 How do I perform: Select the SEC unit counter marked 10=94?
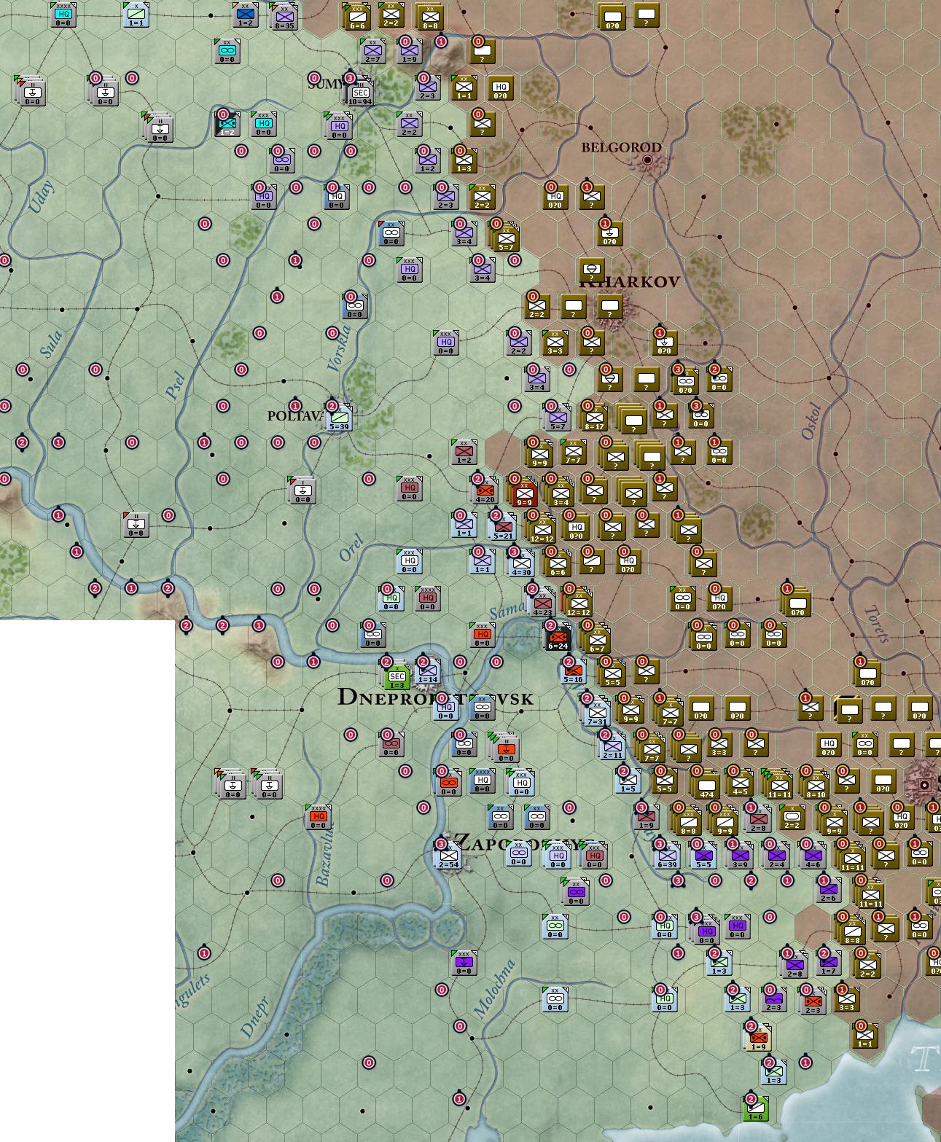(x=361, y=94)
